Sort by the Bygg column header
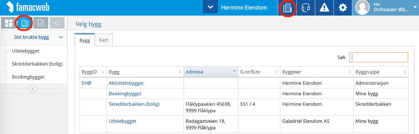This screenshot has width=419, height=134. click(145, 72)
